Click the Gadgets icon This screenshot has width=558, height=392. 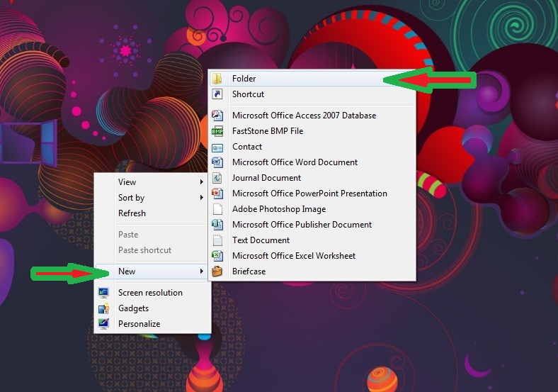coord(103,308)
